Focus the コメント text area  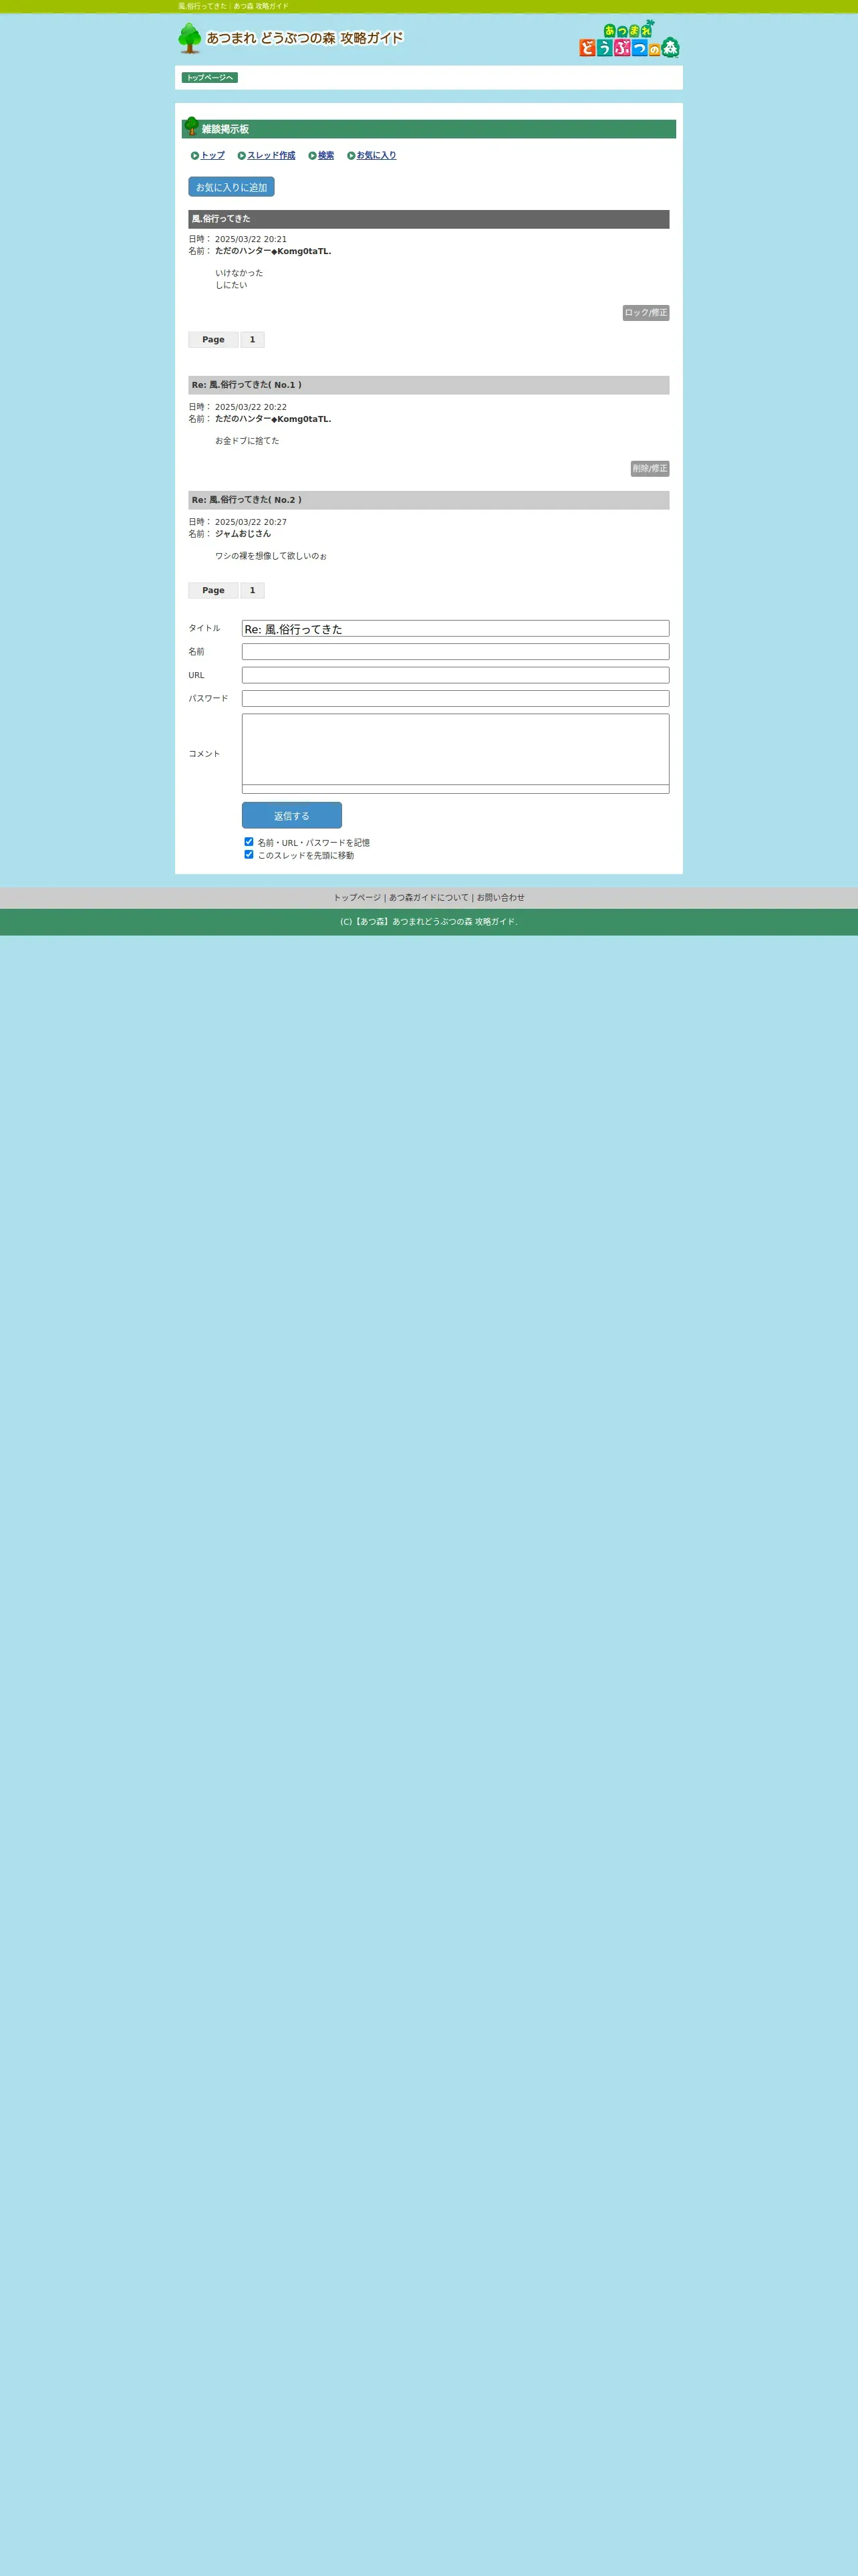click(456, 750)
